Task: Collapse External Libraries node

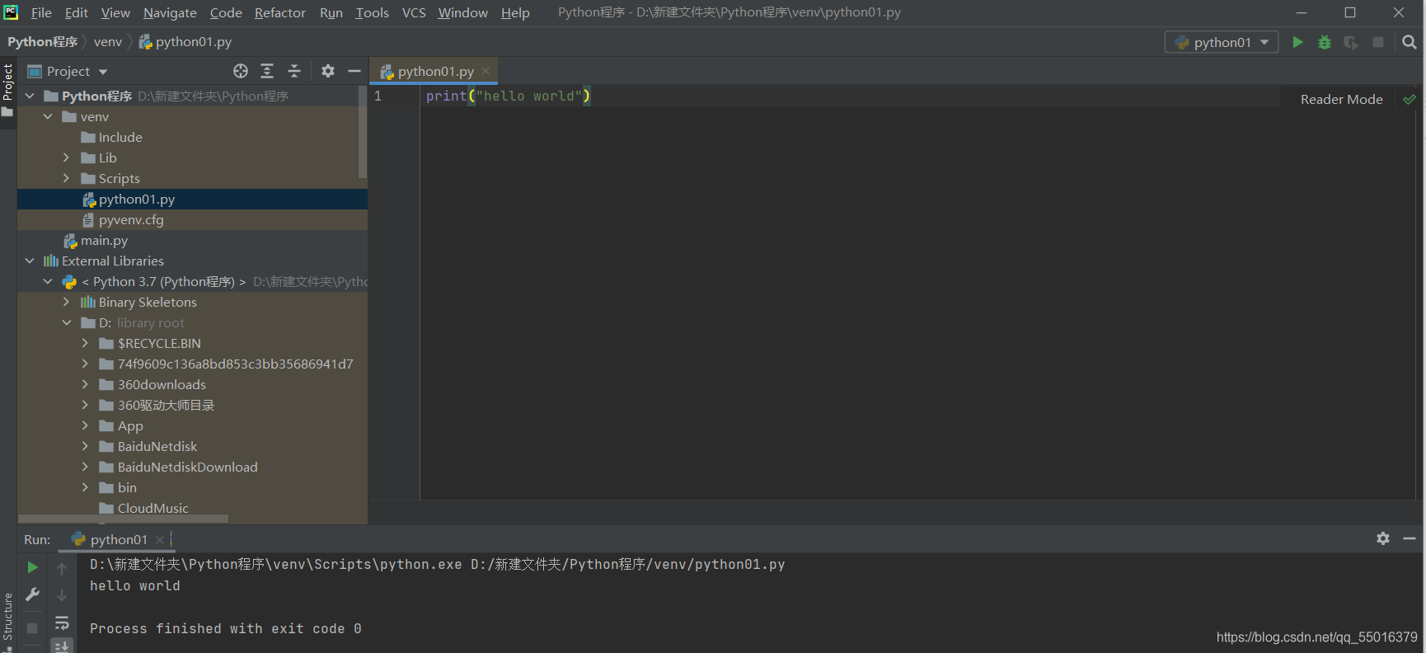Action: [30, 261]
